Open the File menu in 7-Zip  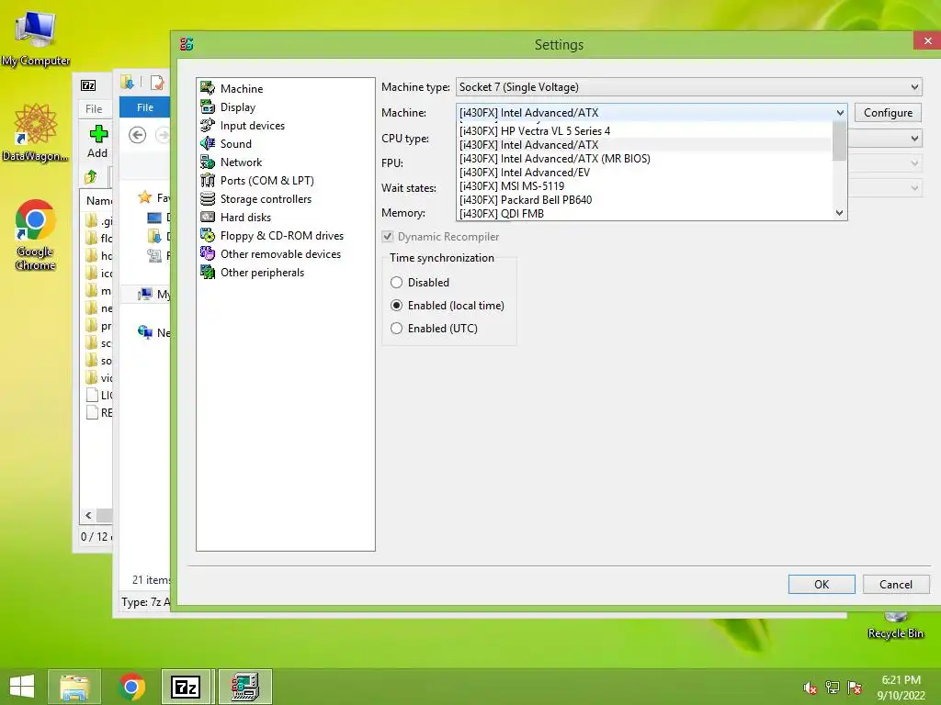[x=94, y=109]
